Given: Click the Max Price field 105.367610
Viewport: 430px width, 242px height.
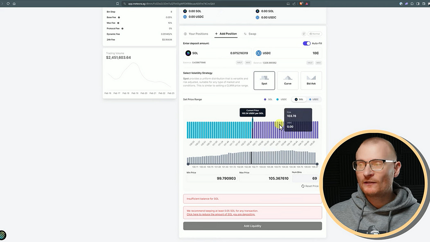Looking at the screenshot, I should pos(265,178).
